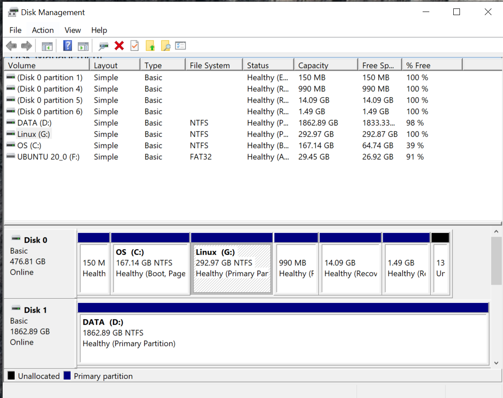503x398 pixels.
Task: Click the 64.74 GB free space cell
Action: pos(377,146)
